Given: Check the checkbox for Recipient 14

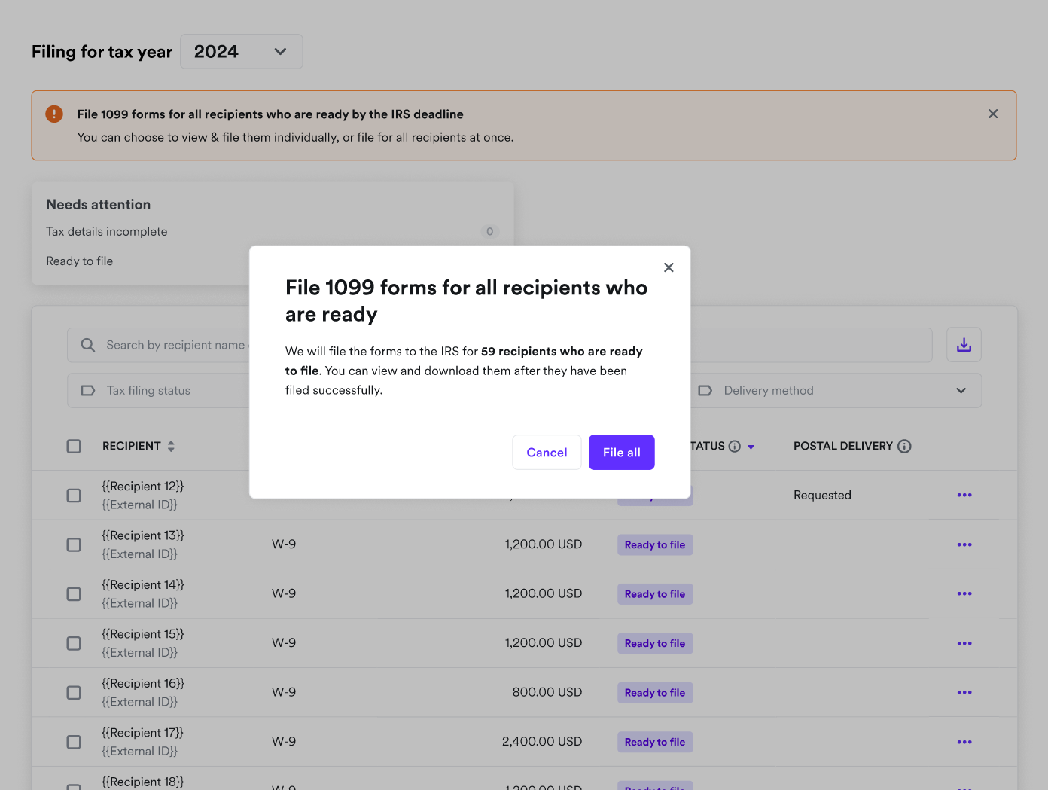Looking at the screenshot, I should tap(73, 593).
